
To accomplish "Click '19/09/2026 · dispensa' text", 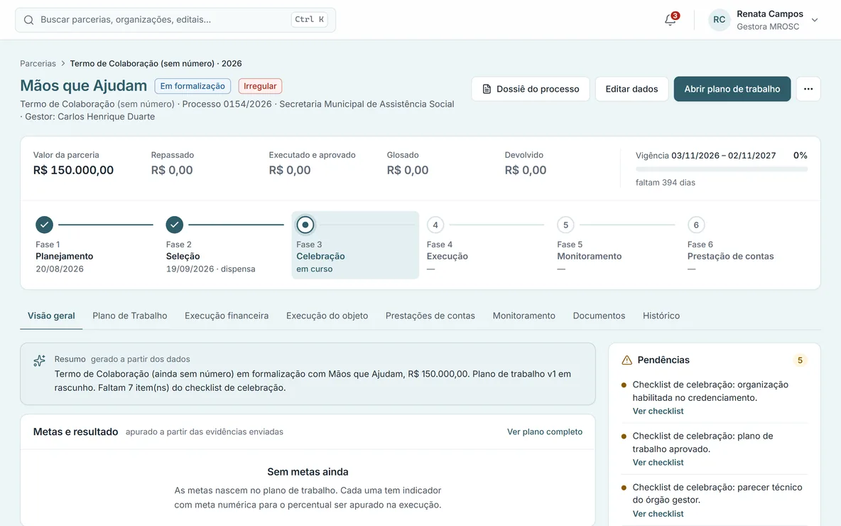I will tap(210, 269).
